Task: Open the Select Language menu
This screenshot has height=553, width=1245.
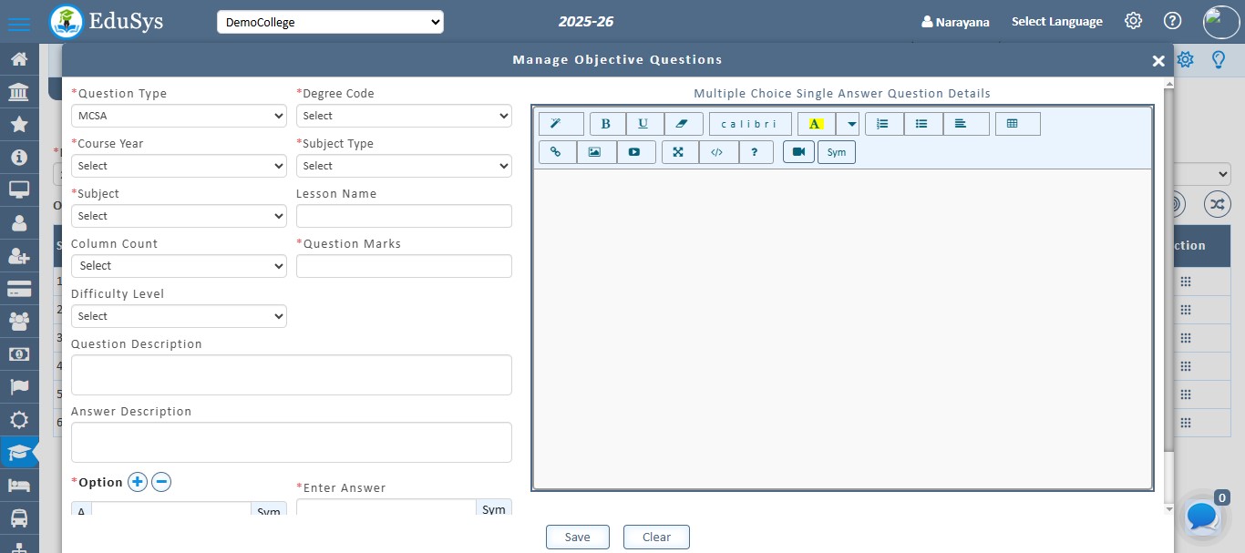Action: point(1056,22)
